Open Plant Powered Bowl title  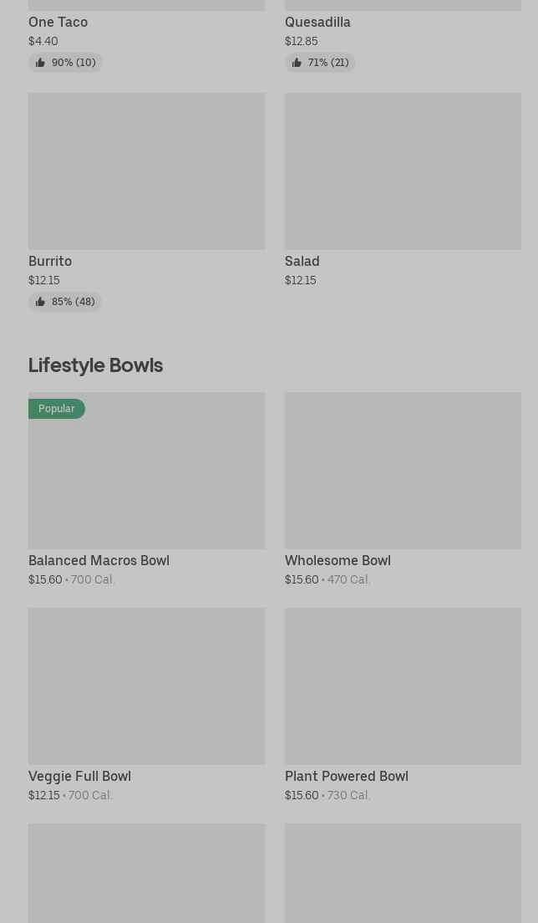[346, 777]
